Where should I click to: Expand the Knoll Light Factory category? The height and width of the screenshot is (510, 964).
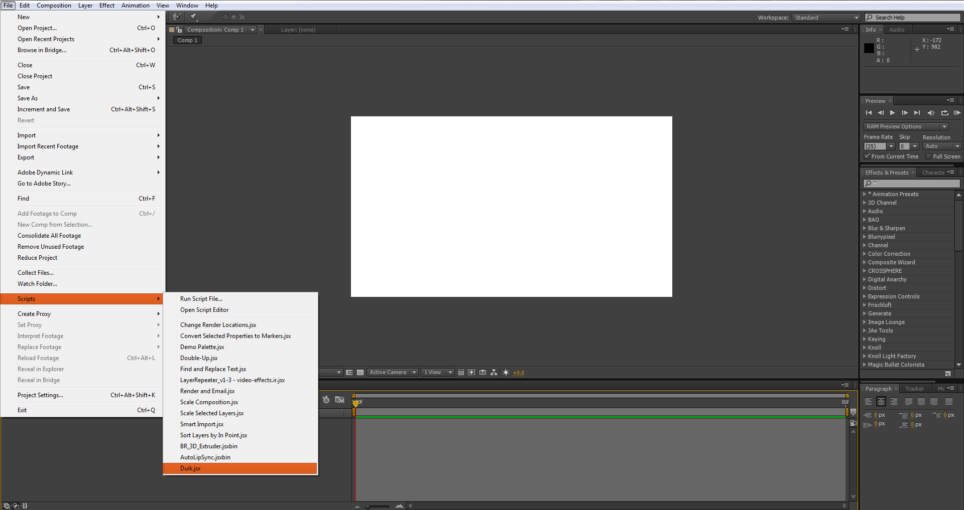[865, 356]
